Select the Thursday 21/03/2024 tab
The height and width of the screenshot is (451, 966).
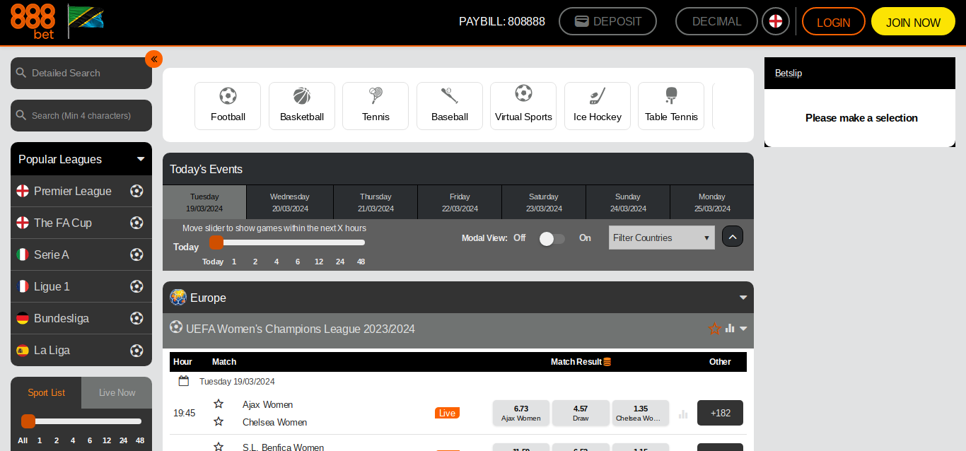tap(376, 202)
